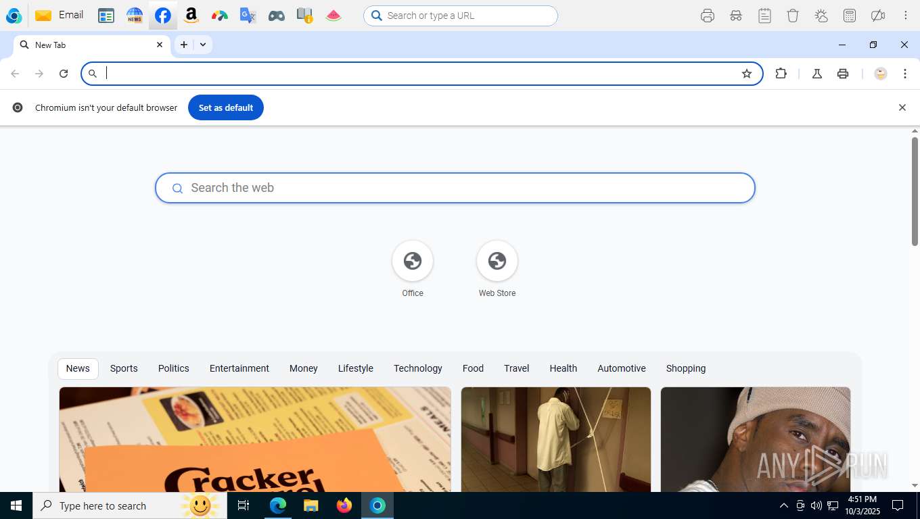The width and height of the screenshot is (920, 519).
Task: Switch to the Automotive tab
Action: (622, 368)
